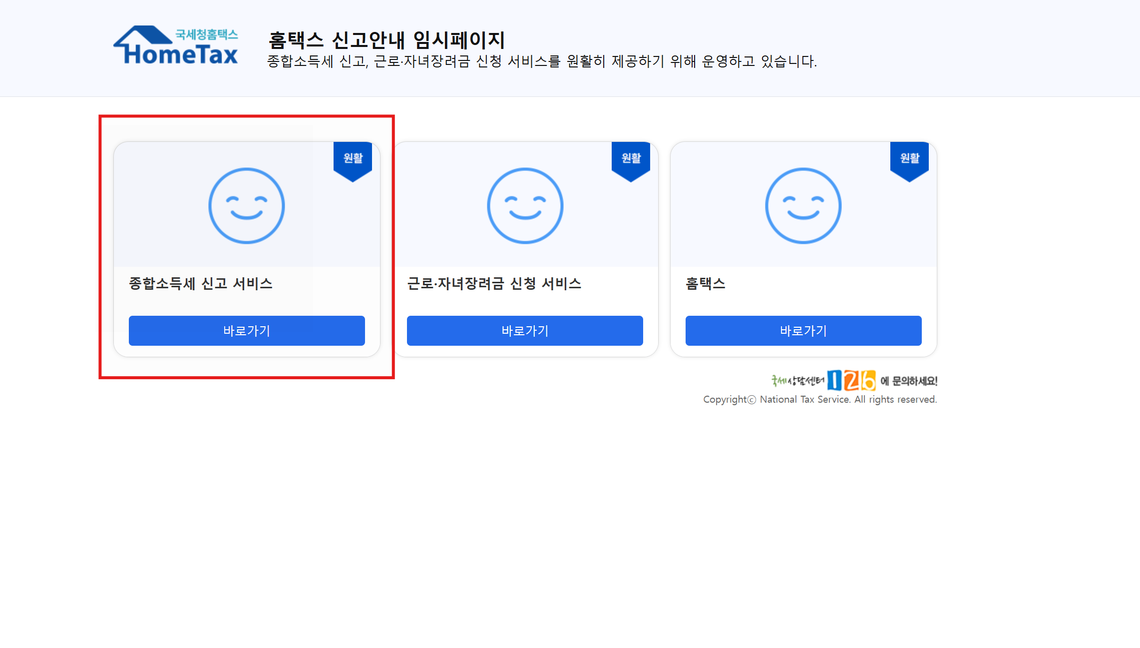Click 원활 badge on 종합소득세 신고 서비스 card

[353, 159]
